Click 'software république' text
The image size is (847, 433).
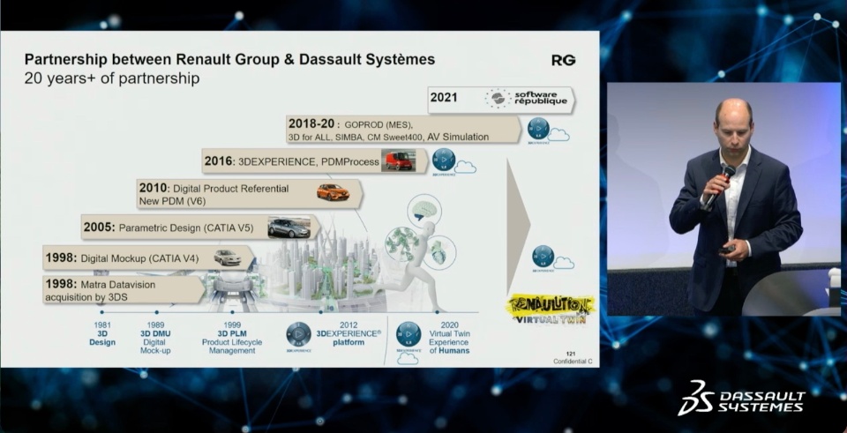pyautogui.click(x=541, y=98)
